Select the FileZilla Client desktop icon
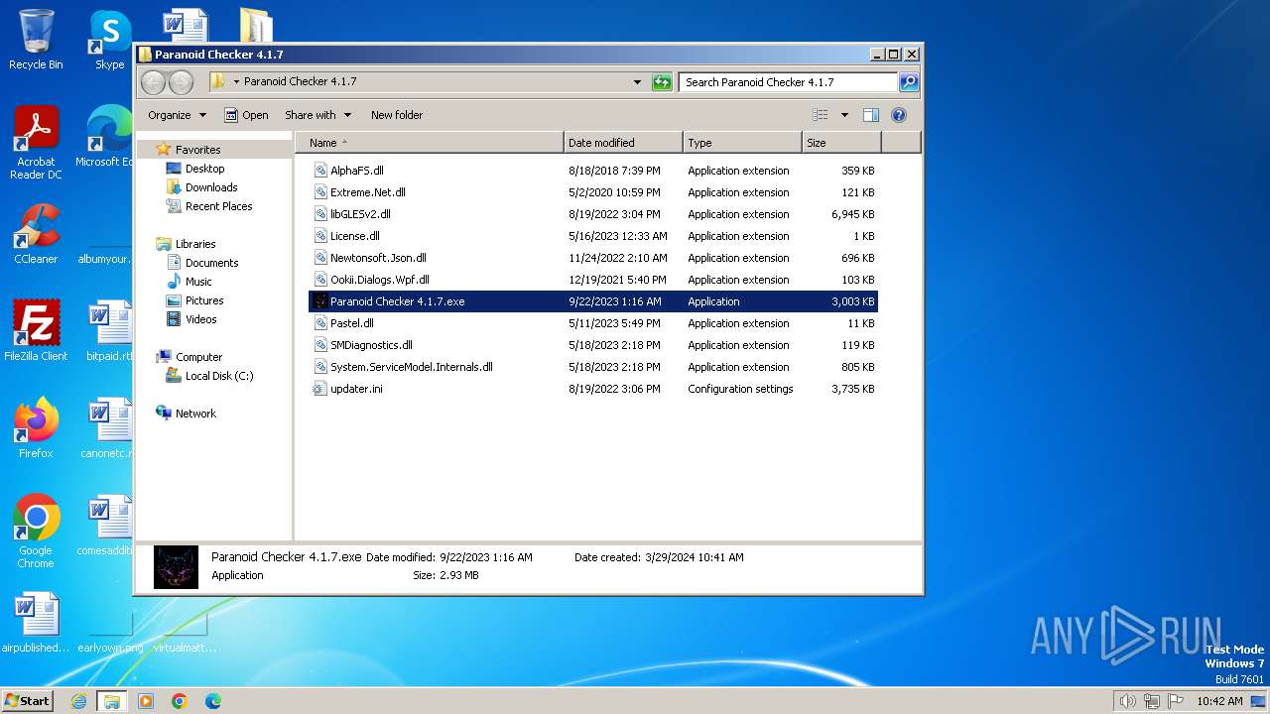This screenshot has width=1270, height=714. 36,331
